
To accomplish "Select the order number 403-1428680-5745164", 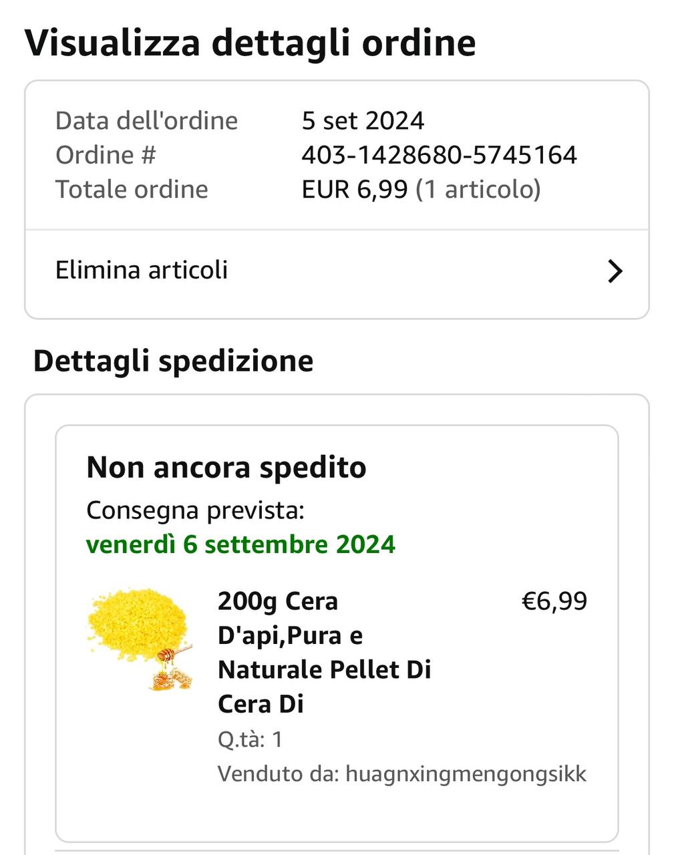I will [439, 155].
